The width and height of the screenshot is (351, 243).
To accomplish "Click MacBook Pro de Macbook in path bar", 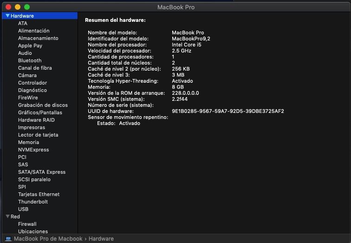I will 48,239.
